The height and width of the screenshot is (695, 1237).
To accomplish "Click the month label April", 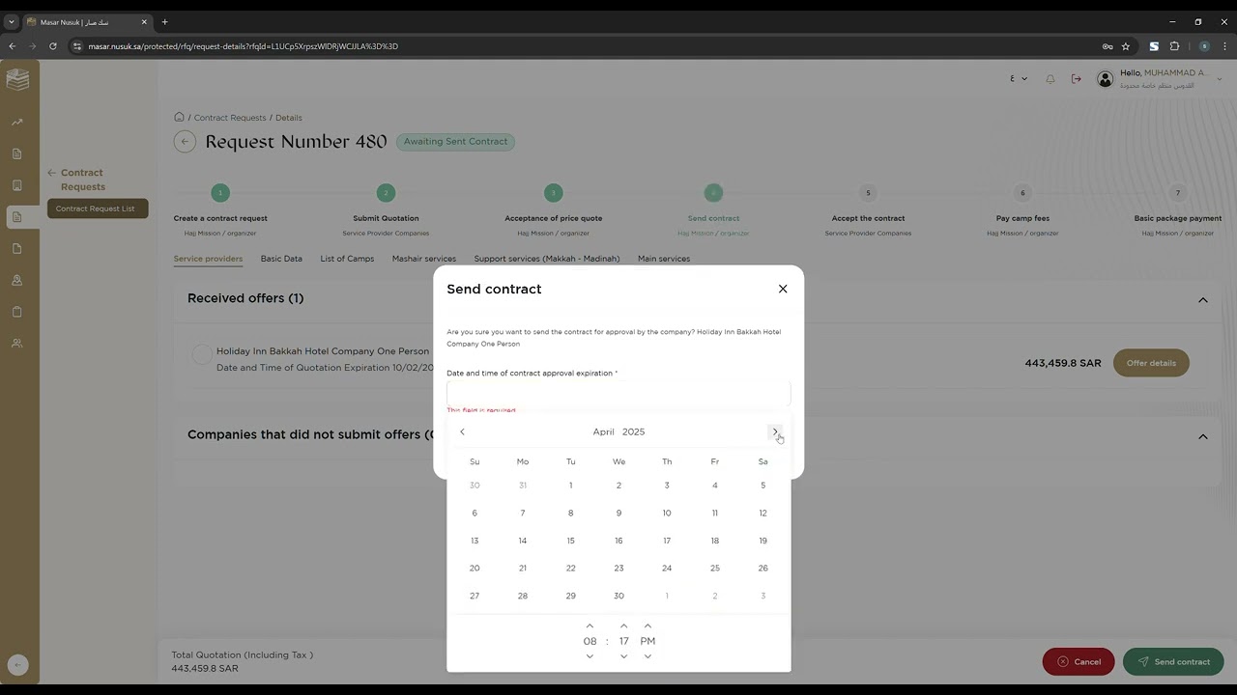I will tap(603, 431).
